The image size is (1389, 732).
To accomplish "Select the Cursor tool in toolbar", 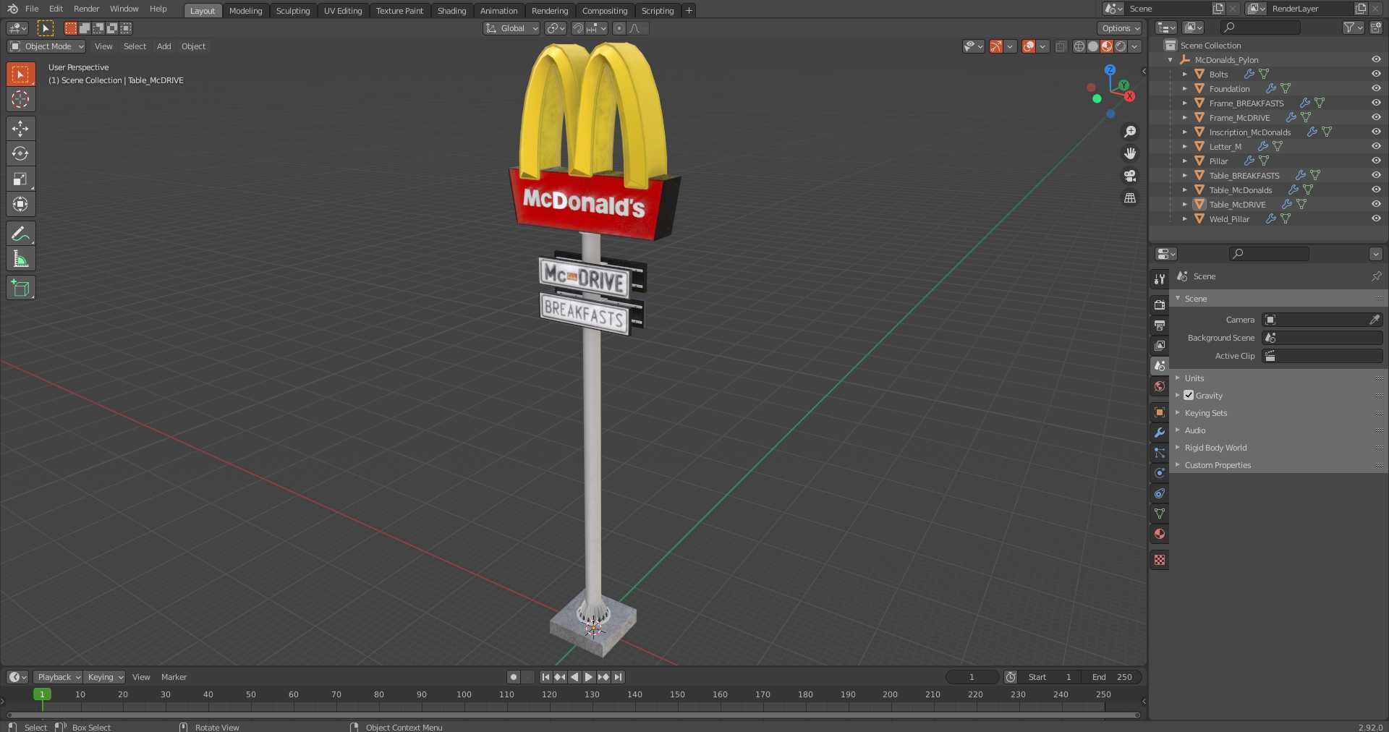I will tap(20, 99).
